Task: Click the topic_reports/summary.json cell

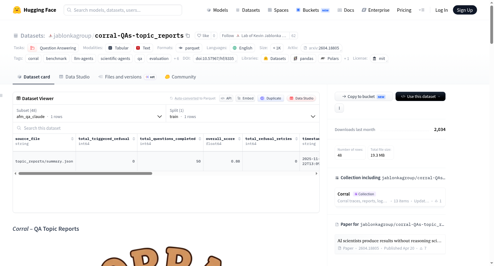Action: click(44, 161)
